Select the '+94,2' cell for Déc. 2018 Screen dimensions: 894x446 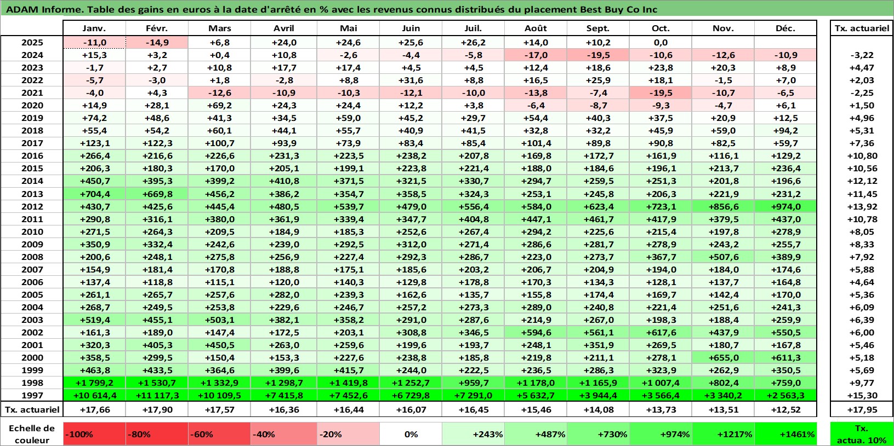(x=785, y=130)
